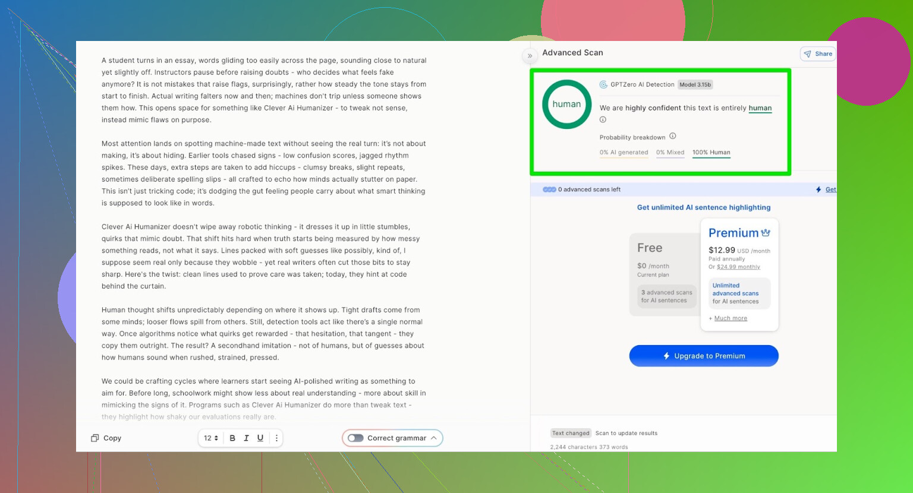Toggle bold formatting
This screenshot has height=493, width=913.
coord(232,438)
